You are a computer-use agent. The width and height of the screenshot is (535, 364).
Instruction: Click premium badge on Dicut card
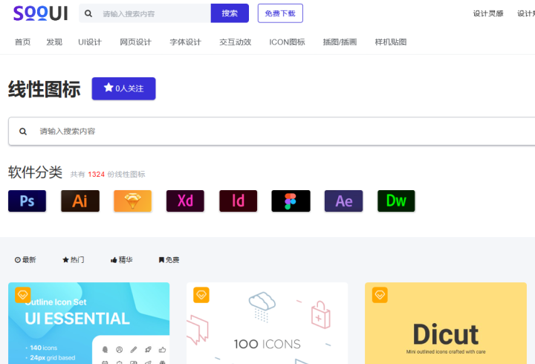pyautogui.click(x=380, y=295)
